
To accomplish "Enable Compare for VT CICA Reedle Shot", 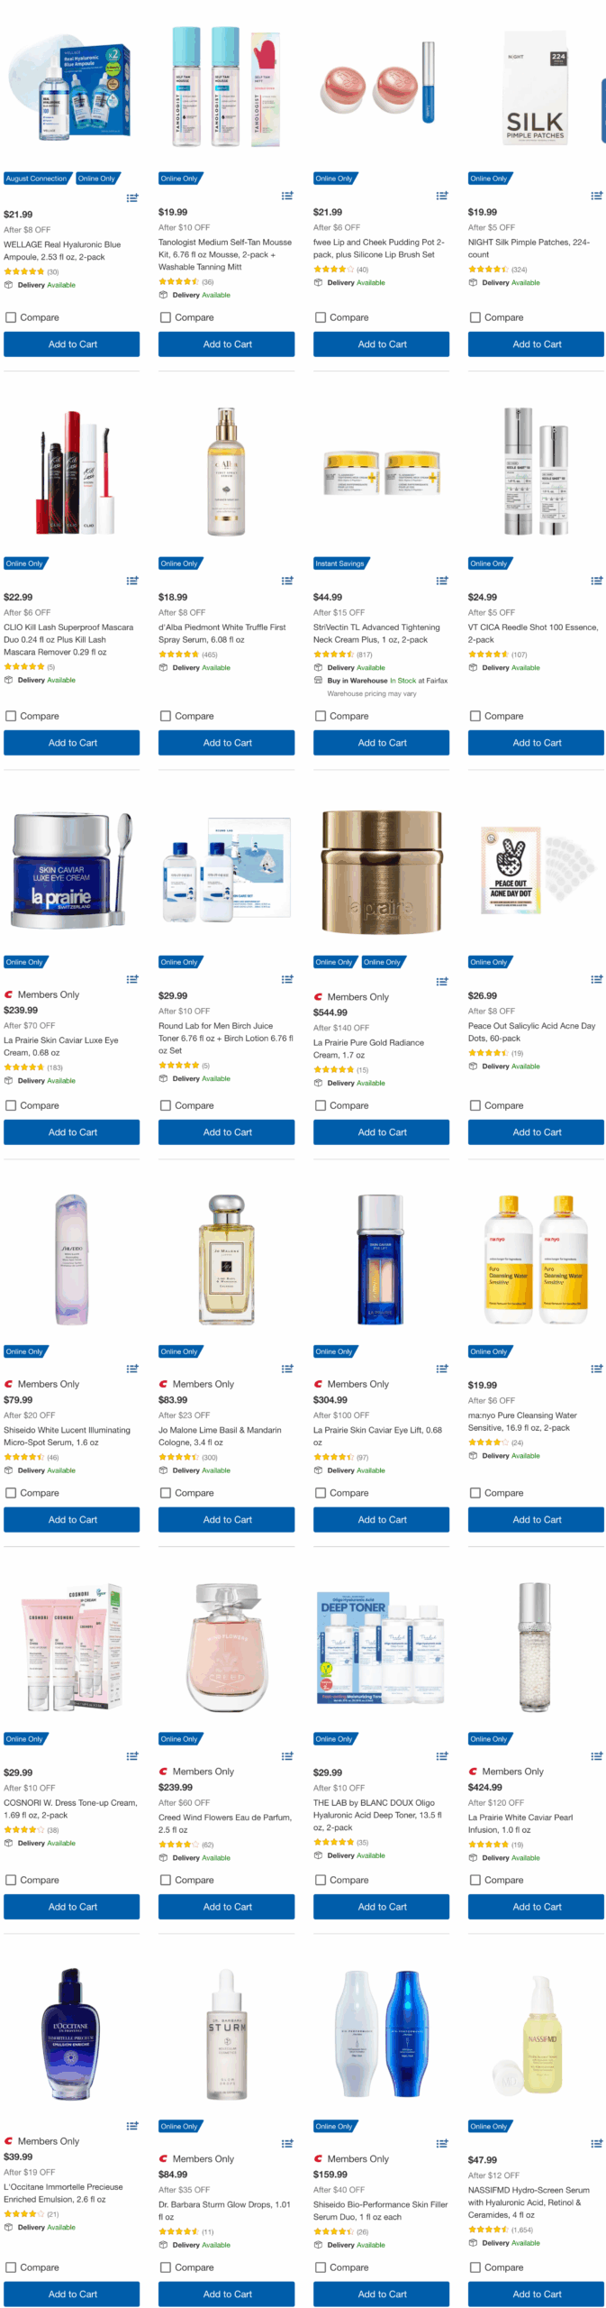I will 475,716.
